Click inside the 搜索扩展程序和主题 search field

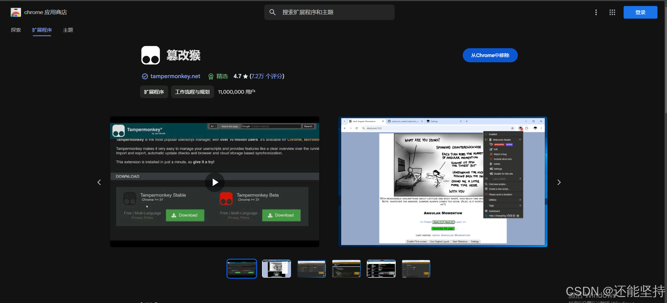point(329,12)
